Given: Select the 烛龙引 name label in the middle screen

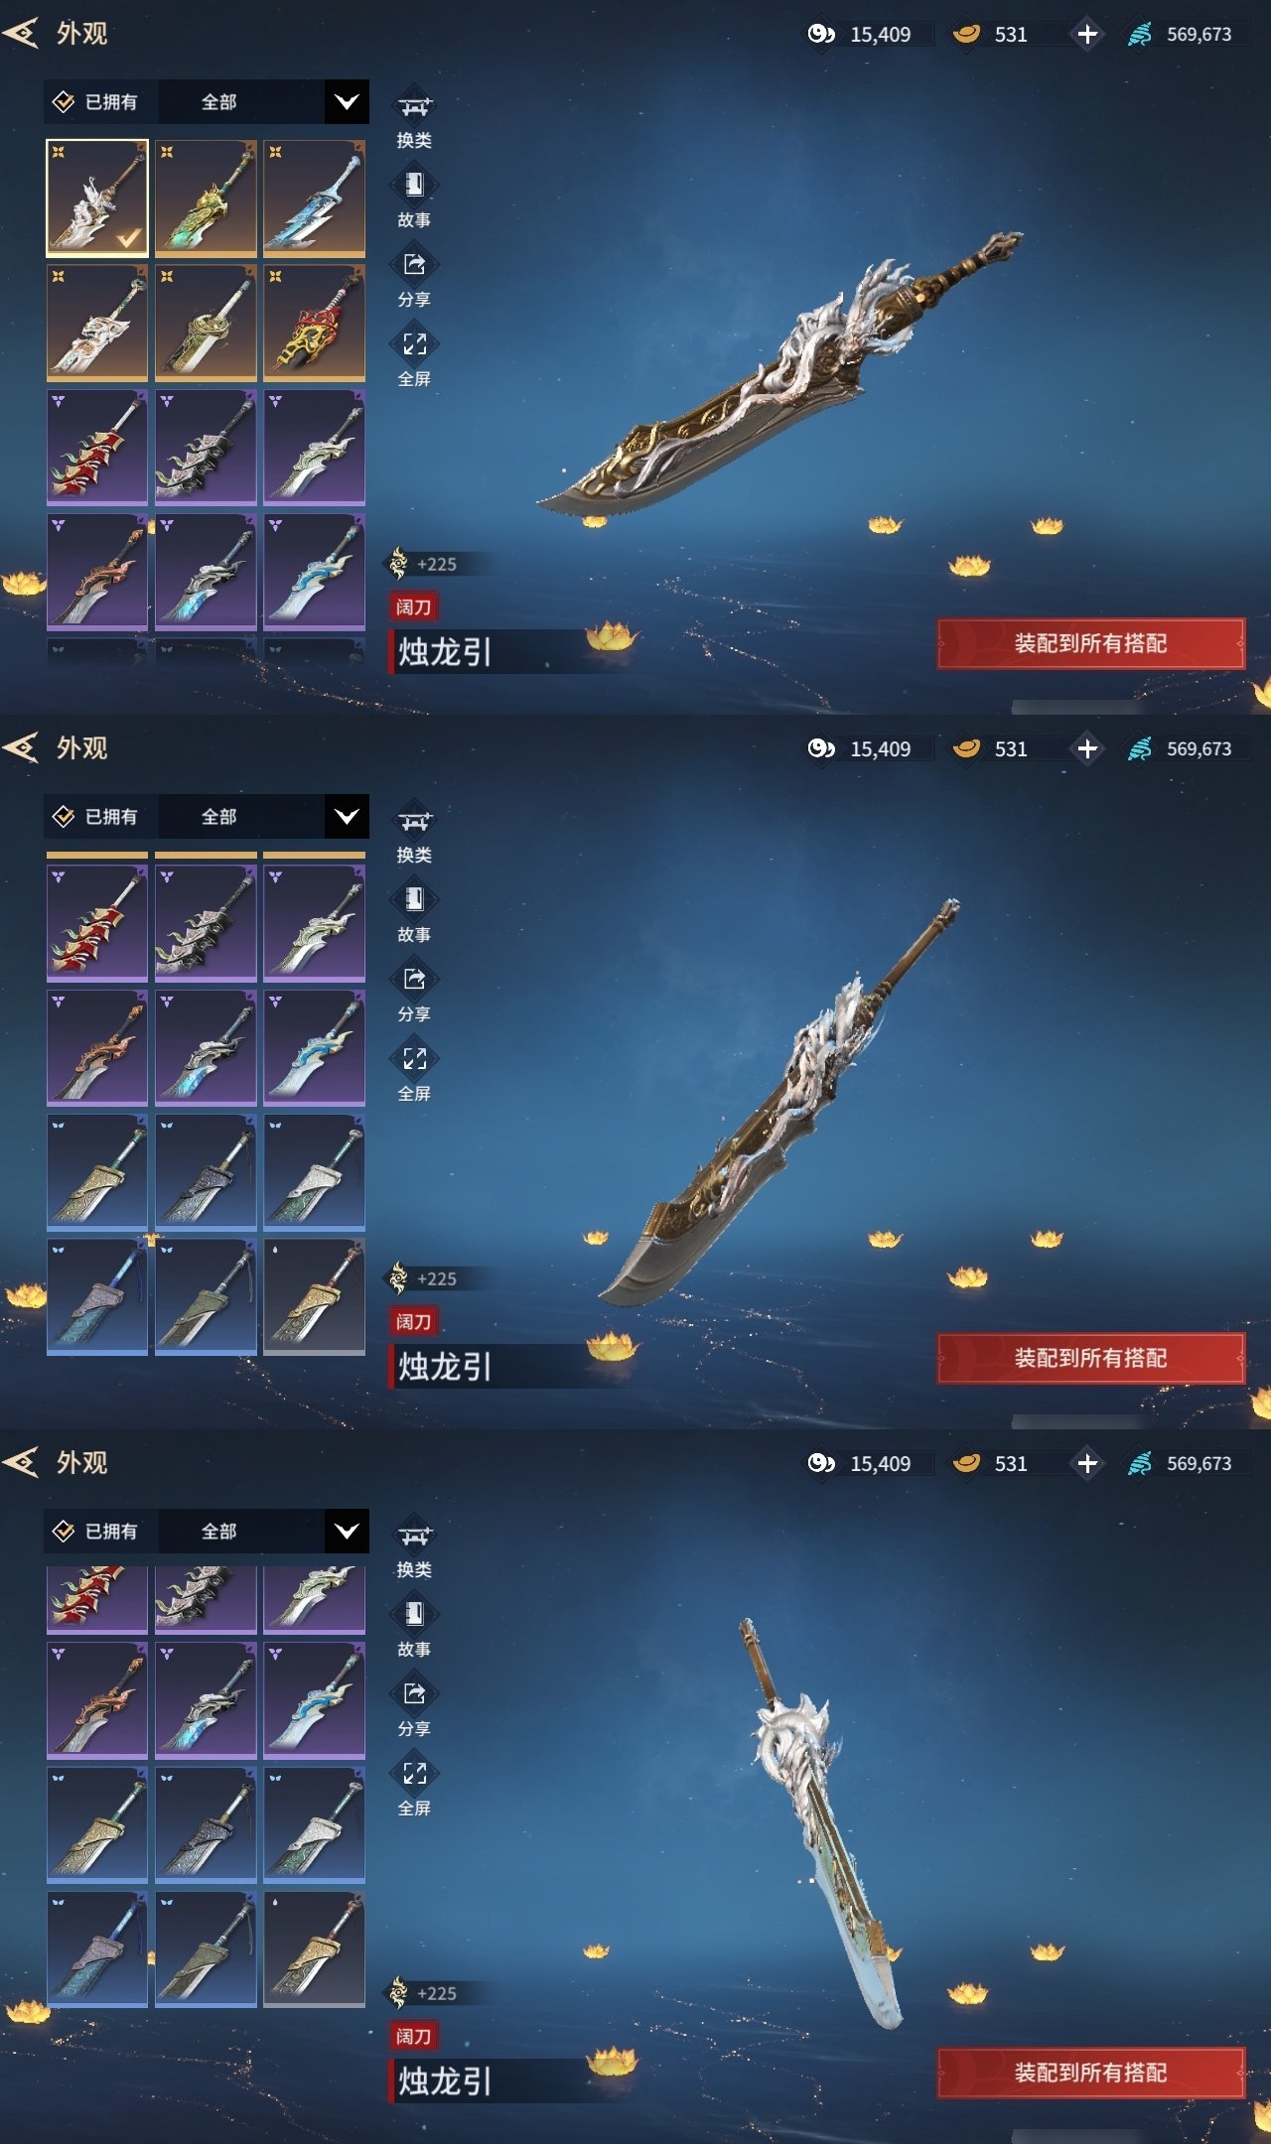Looking at the screenshot, I should (445, 1367).
